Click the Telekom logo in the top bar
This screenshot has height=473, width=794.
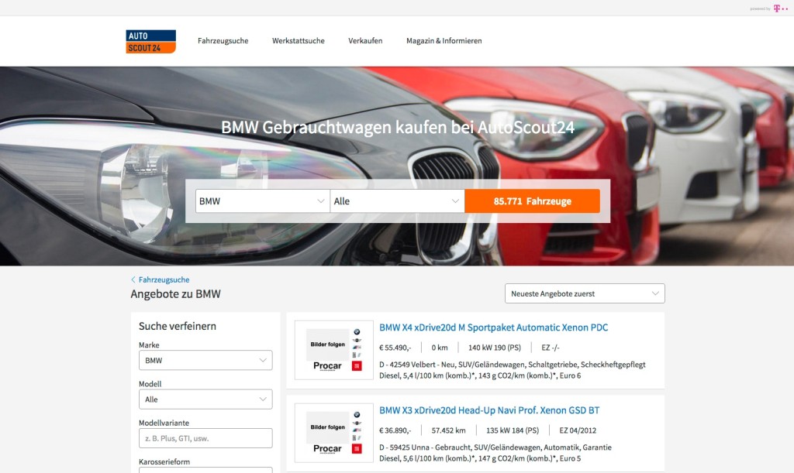pyautogui.click(x=780, y=9)
